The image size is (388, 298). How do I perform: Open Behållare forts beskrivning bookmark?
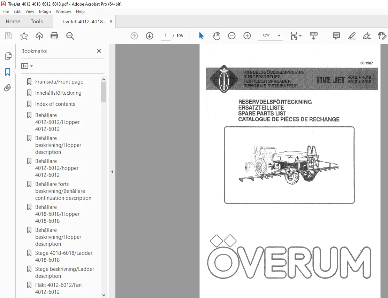63,191
